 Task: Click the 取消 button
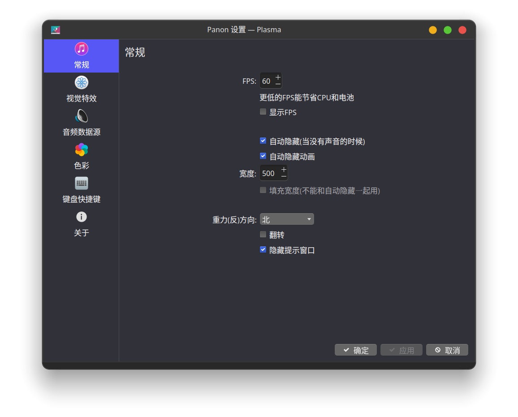point(447,350)
